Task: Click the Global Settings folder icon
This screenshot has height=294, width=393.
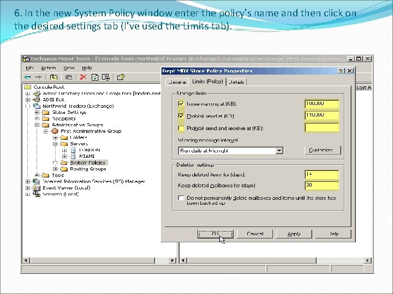Action: point(46,112)
